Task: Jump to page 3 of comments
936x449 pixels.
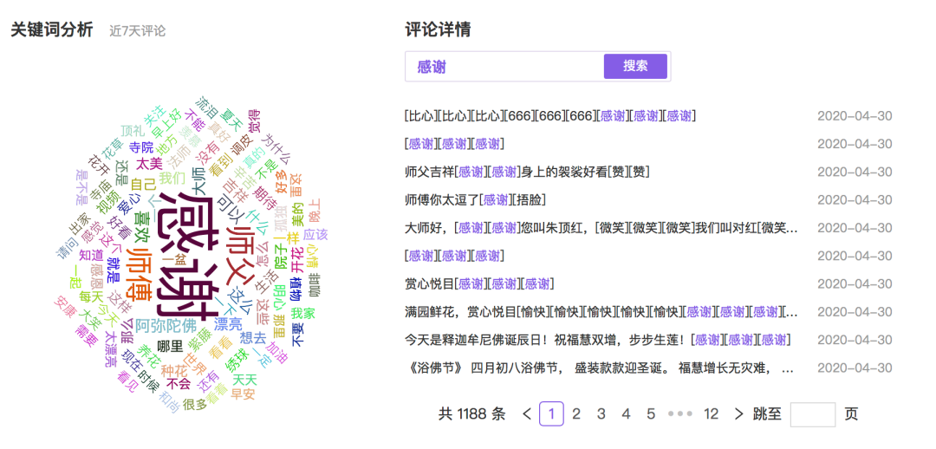Action: pyautogui.click(x=601, y=414)
